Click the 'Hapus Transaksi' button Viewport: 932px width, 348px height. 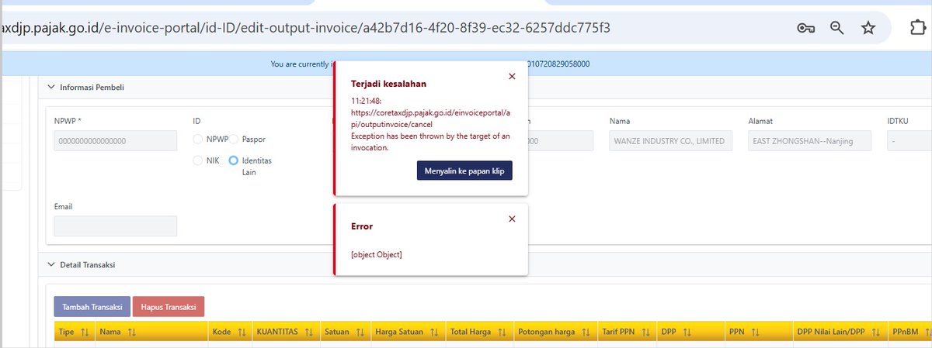[169, 307]
